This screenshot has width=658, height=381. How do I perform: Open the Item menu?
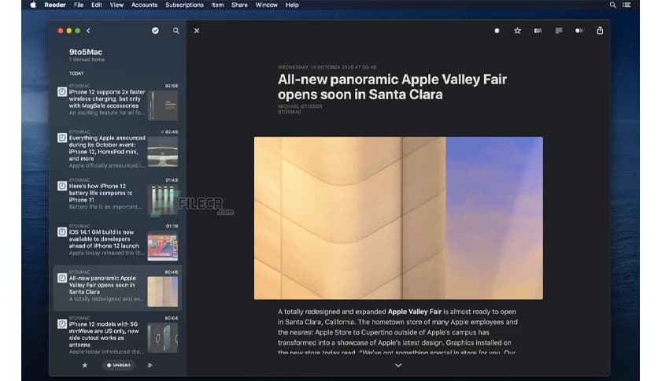tap(217, 5)
